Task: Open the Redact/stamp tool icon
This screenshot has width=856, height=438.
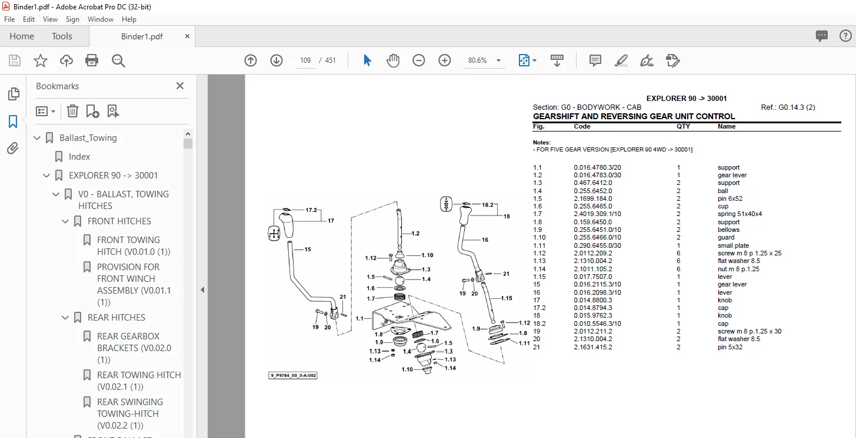Action: click(672, 60)
